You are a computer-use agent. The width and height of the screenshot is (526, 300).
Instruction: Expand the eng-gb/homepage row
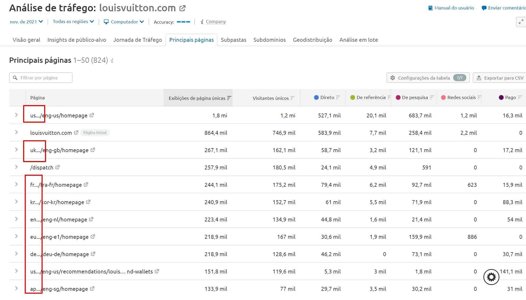coord(16,149)
